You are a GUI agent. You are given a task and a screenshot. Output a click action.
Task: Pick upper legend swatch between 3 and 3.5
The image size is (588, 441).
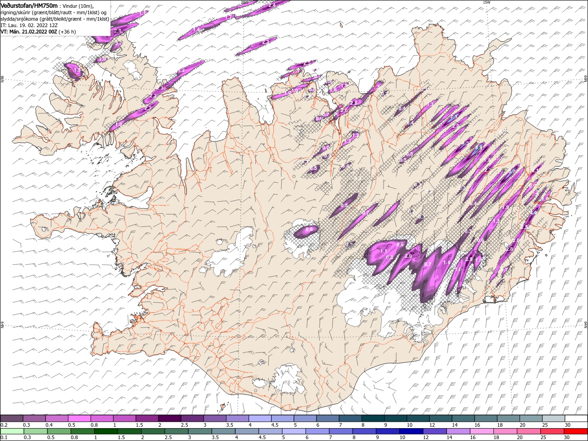point(215,418)
